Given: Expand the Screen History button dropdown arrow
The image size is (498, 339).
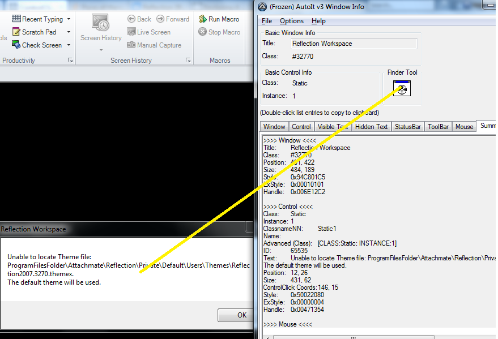Looking at the screenshot, I should pos(101,50).
